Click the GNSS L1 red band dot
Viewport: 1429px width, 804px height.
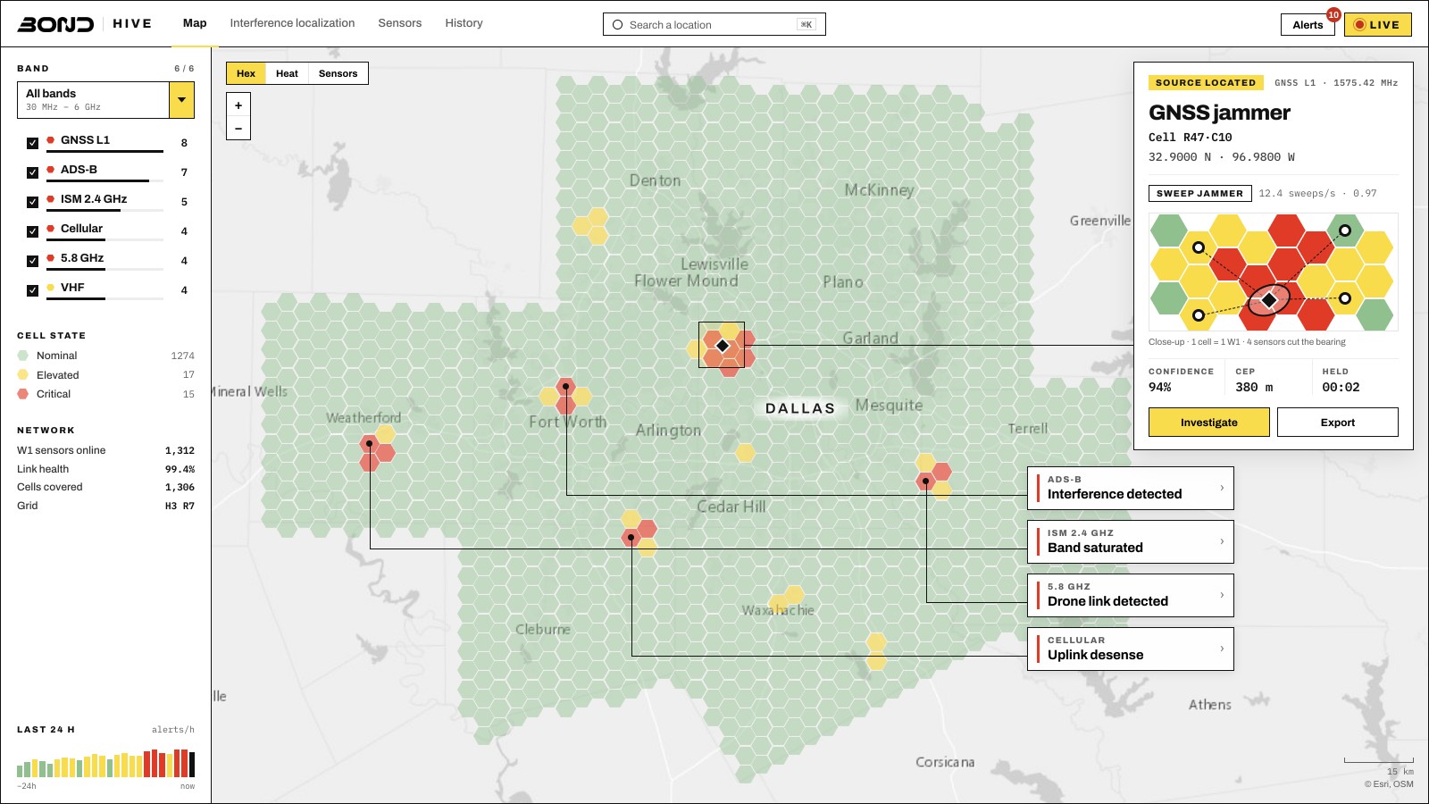[50, 140]
